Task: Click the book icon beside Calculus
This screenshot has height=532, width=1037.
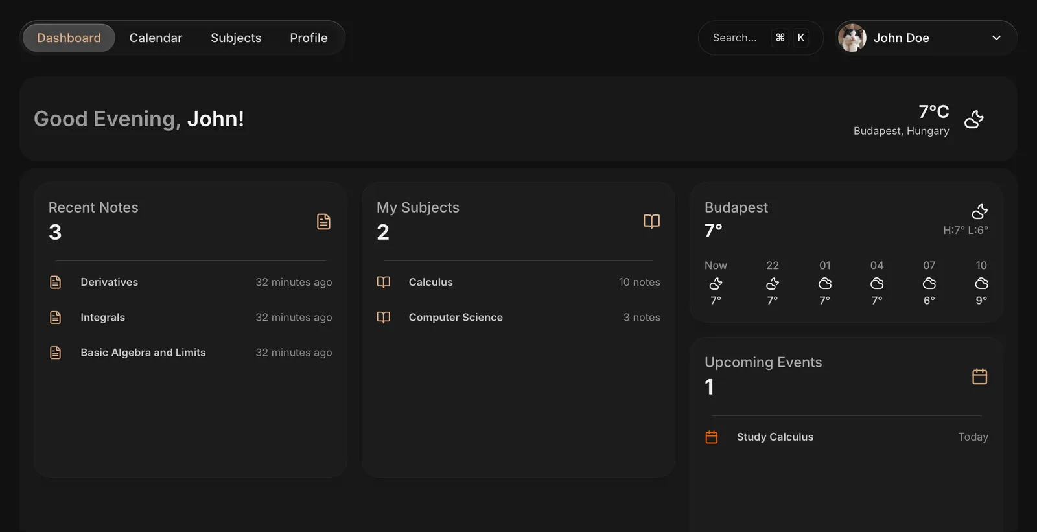Action: [384, 283]
